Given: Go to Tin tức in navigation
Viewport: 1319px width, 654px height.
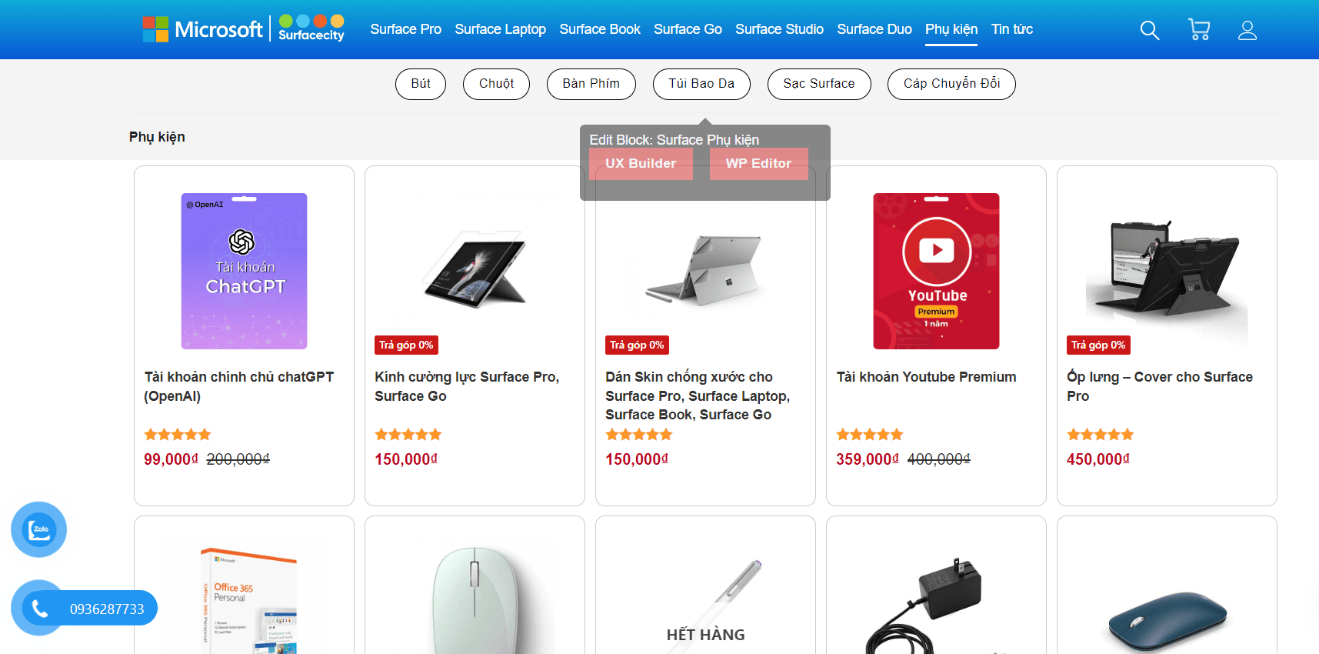Looking at the screenshot, I should [x=1011, y=29].
